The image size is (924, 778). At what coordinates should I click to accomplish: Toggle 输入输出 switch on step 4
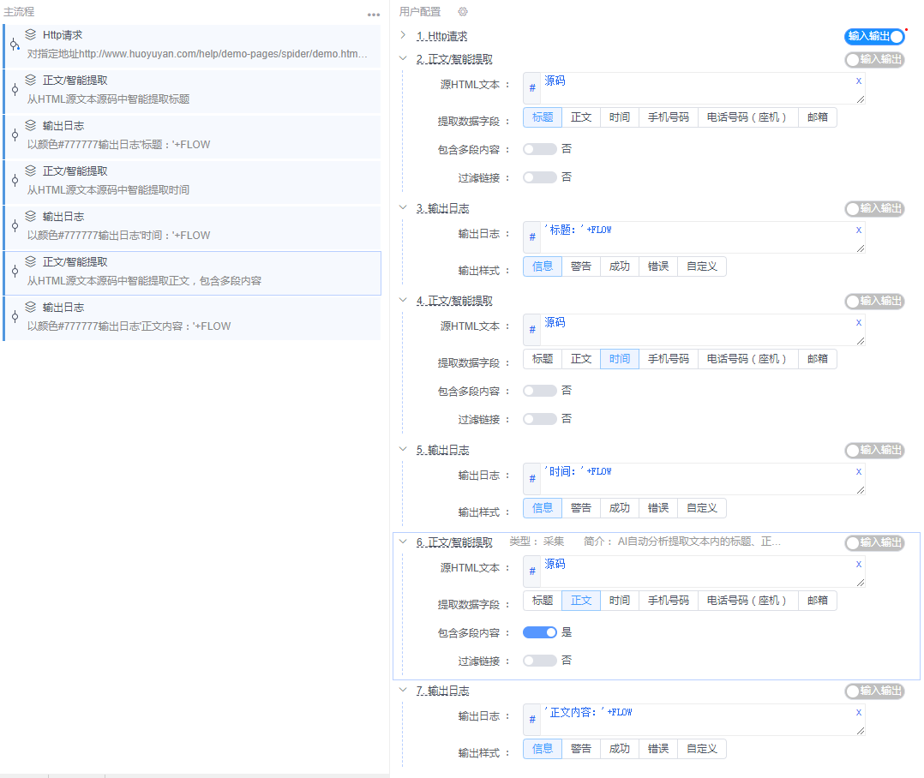pos(875,301)
